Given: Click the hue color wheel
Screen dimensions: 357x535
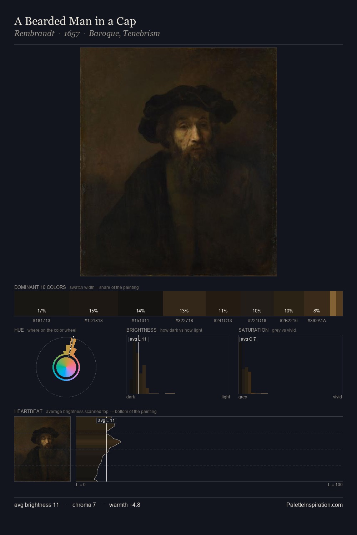Looking at the screenshot, I should (66, 367).
